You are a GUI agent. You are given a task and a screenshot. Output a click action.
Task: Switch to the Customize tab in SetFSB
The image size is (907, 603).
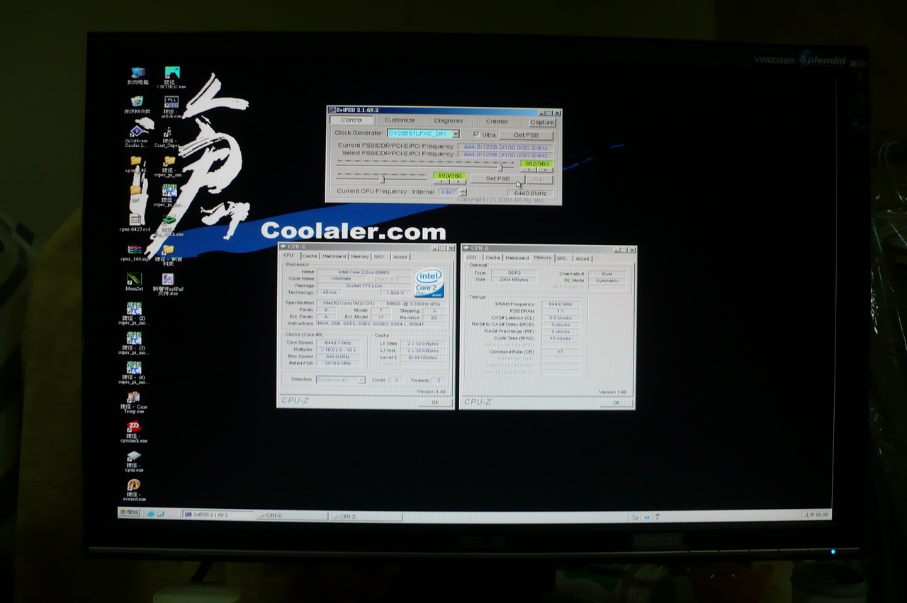(400, 120)
